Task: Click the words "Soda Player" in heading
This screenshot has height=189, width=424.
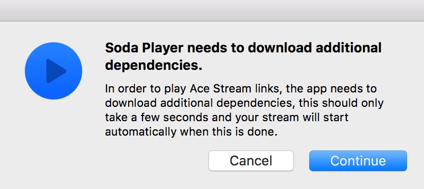Action: pyautogui.click(x=144, y=48)
